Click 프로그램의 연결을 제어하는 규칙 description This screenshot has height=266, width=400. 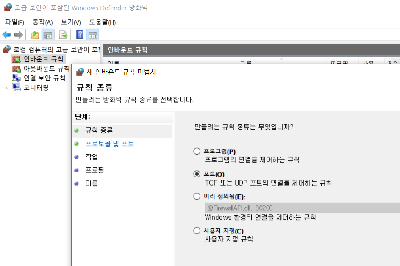coord(252,160)
